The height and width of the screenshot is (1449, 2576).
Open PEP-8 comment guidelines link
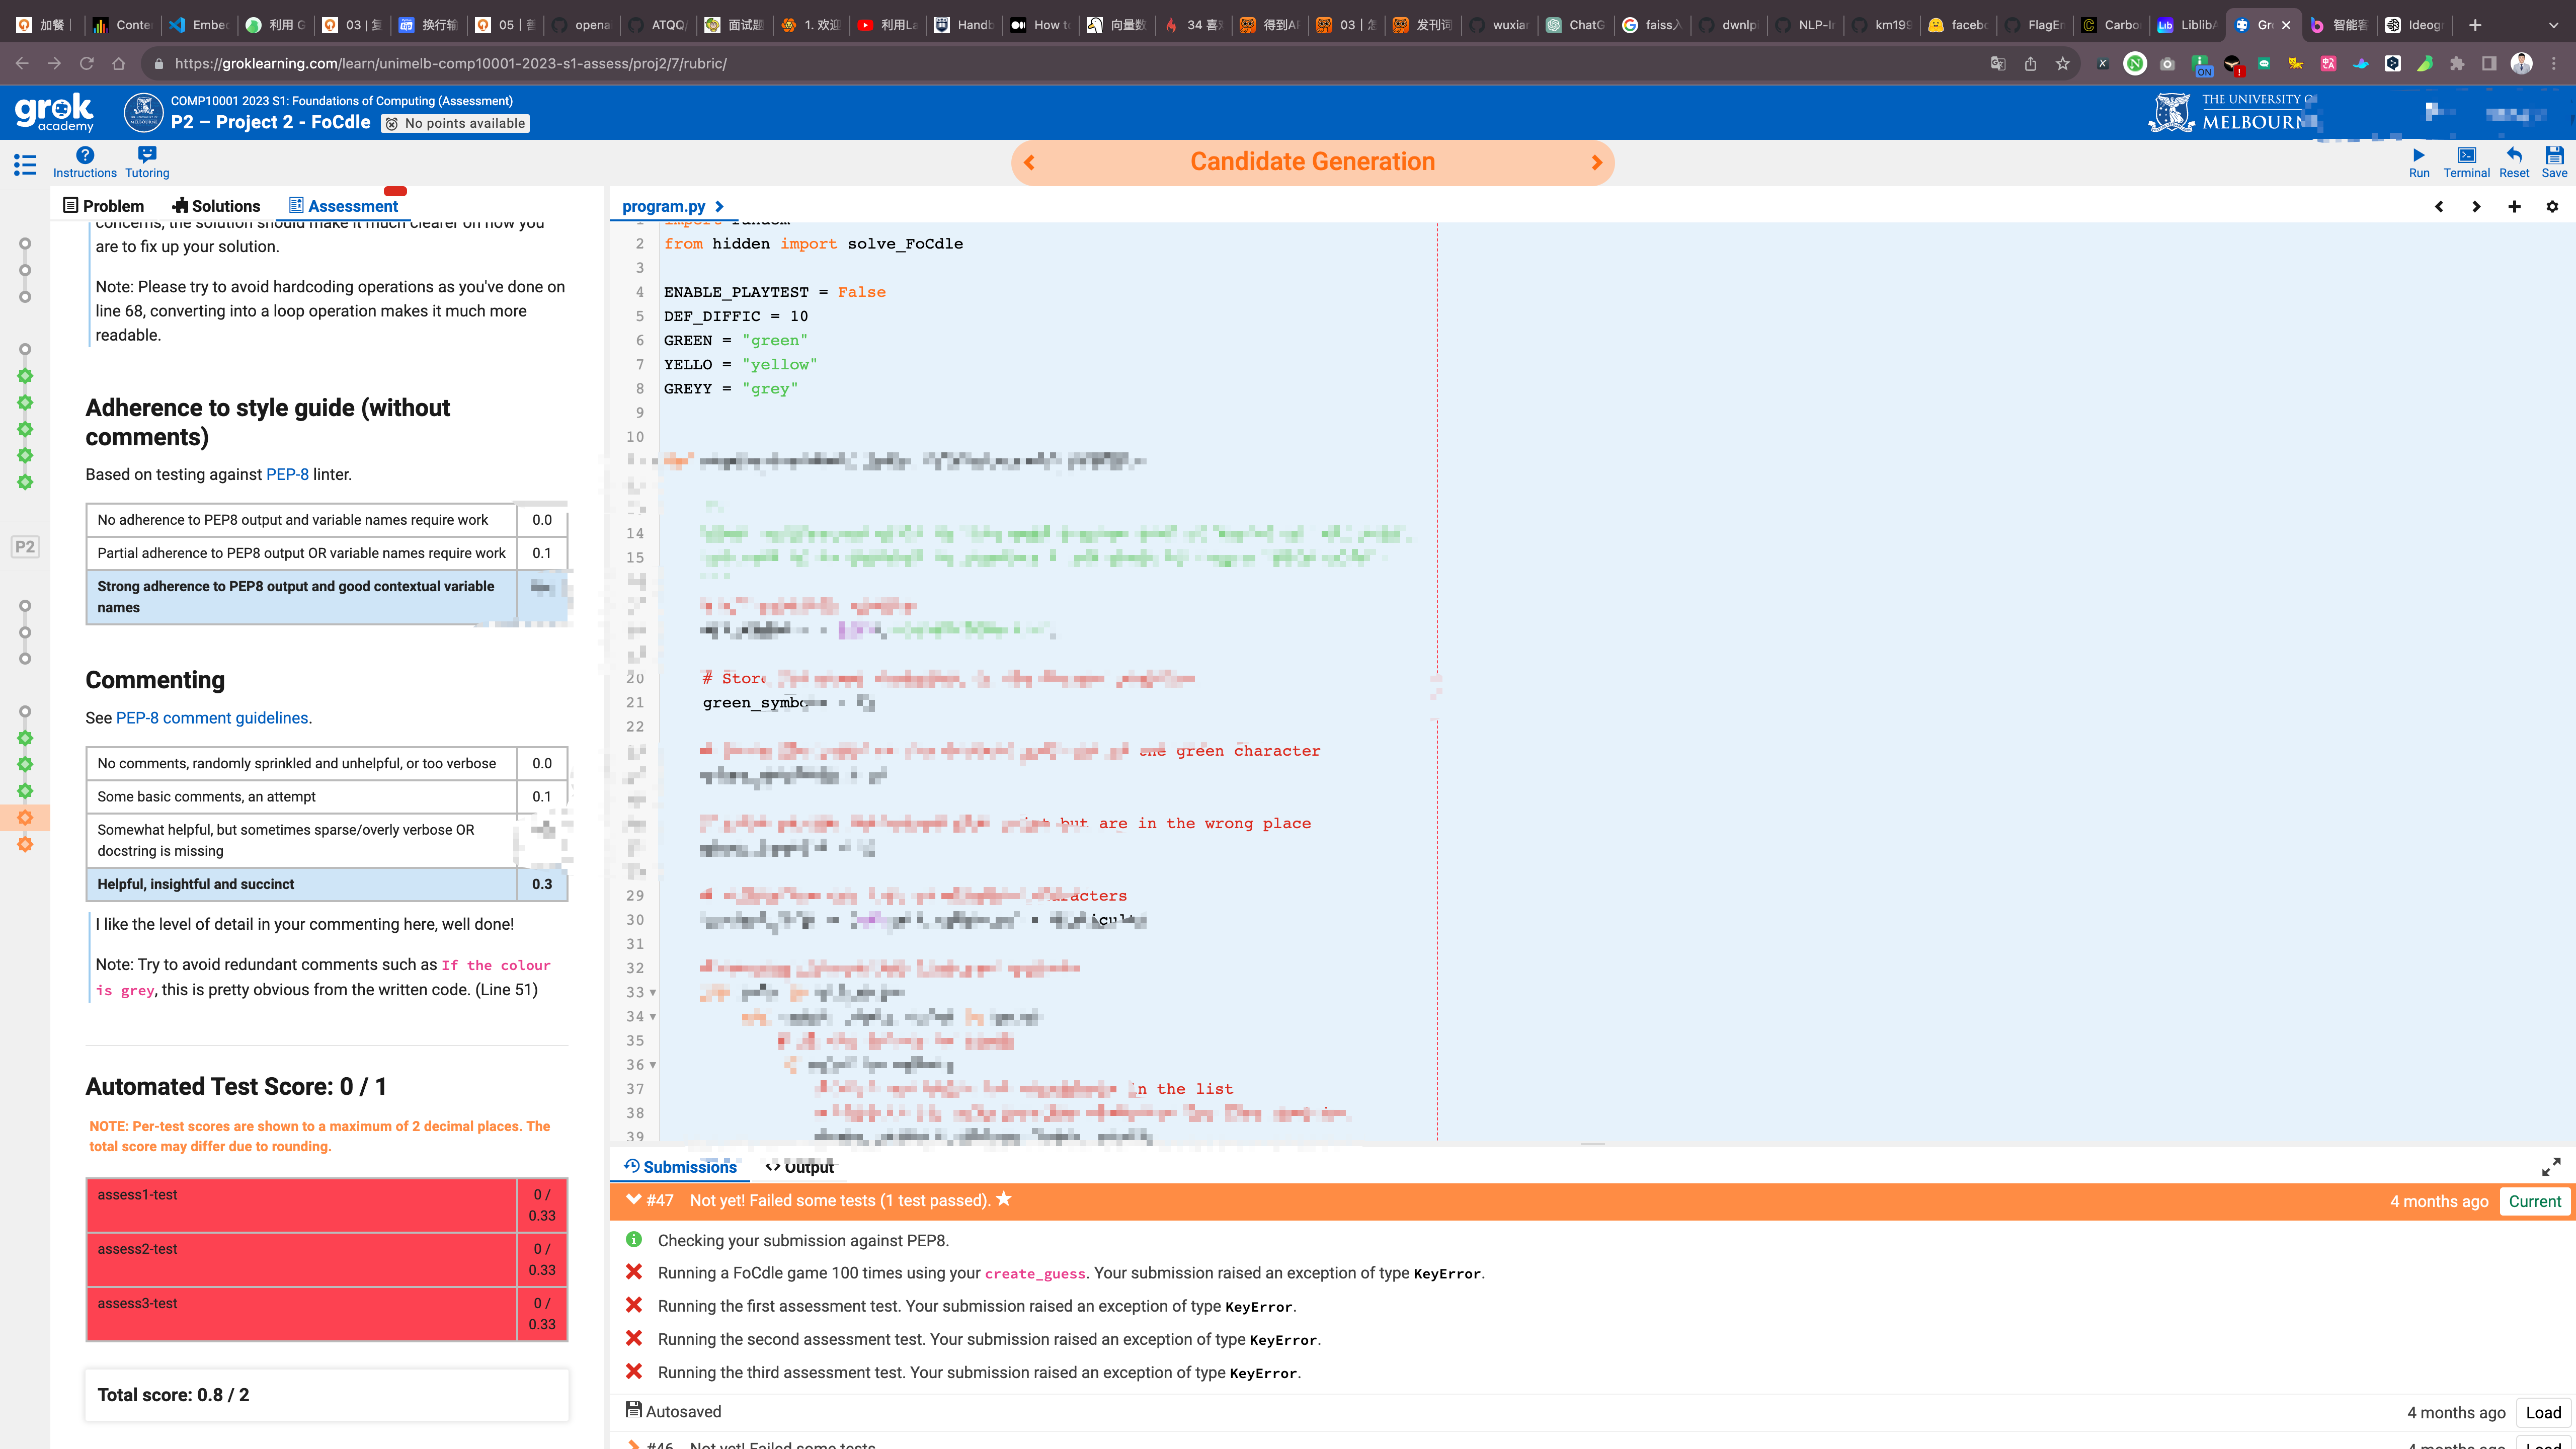212,718
